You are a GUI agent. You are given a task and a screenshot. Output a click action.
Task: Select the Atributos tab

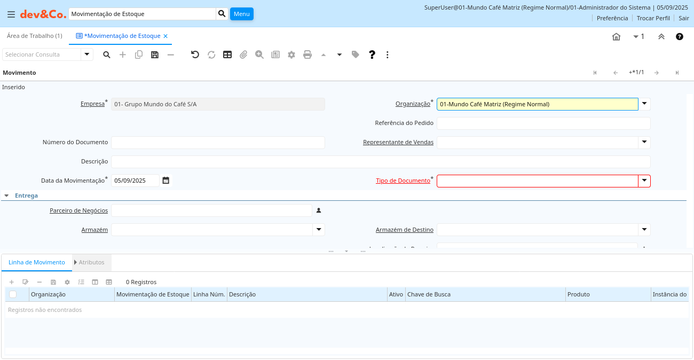click(x=91, y=262)
